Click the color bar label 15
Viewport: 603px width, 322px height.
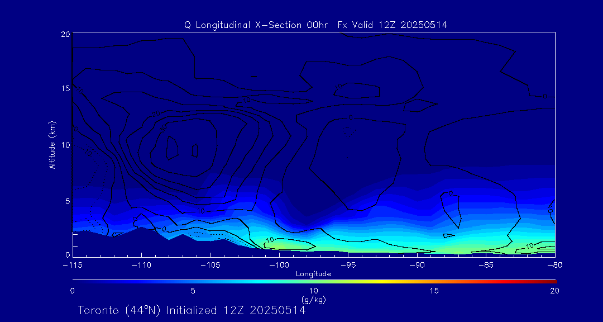click(434, 291)
